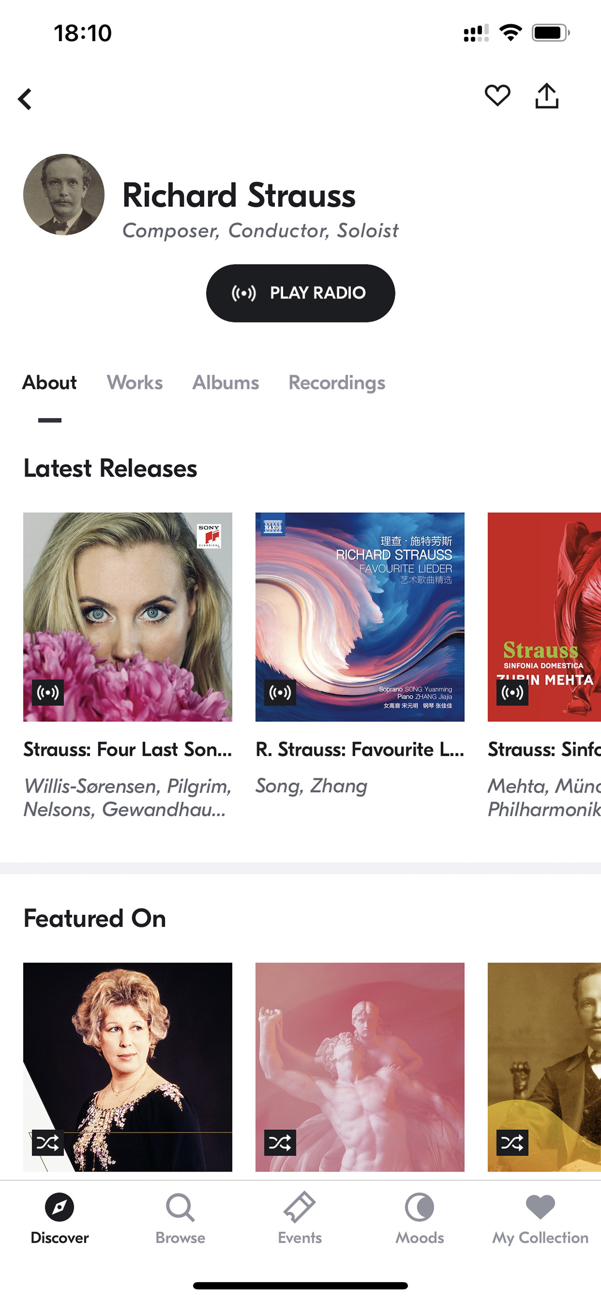Start radio on Four Last Songs cover
Screen dimensions: 601x1301
point(48,692)
